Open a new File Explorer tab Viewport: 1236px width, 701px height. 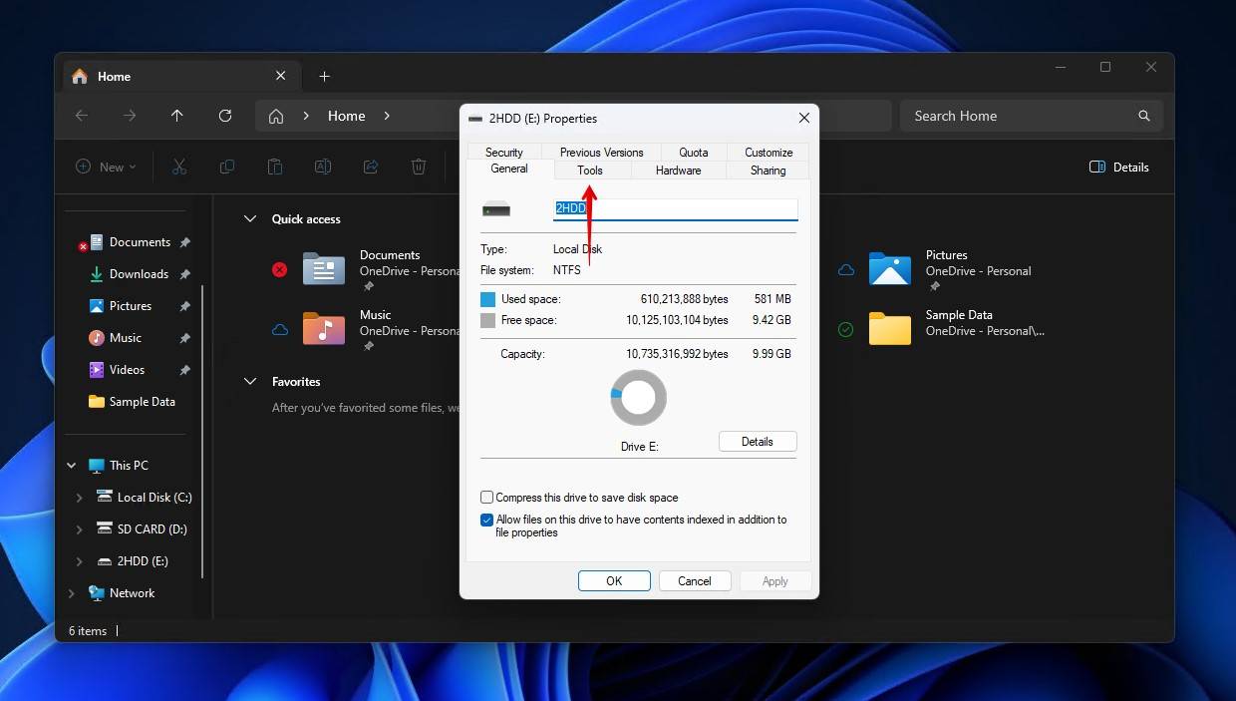point(324,77)
